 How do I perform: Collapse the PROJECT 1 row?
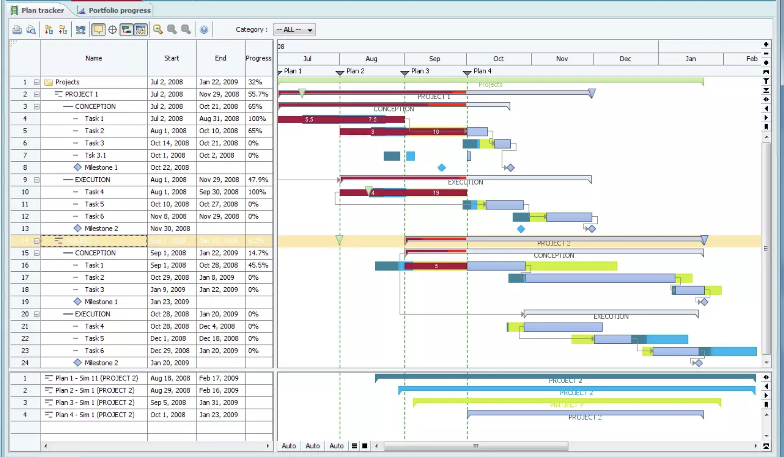click(37, 94)
